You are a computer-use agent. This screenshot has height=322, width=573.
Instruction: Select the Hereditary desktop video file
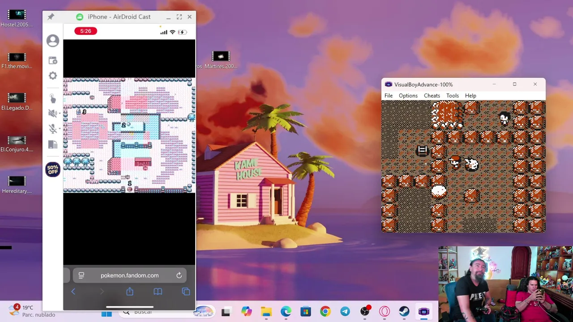pyautogui.click(x=17, y=185)
